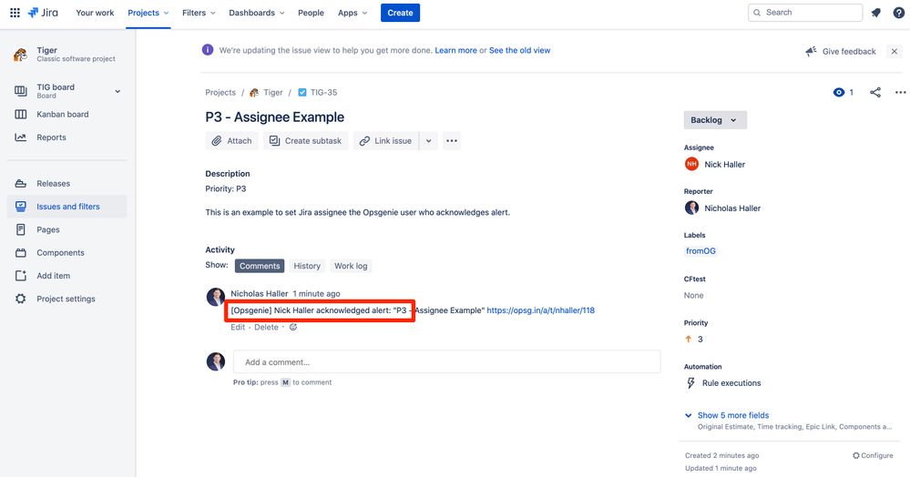
Task: Click Delete on the comment
Action: click(266, 328)
